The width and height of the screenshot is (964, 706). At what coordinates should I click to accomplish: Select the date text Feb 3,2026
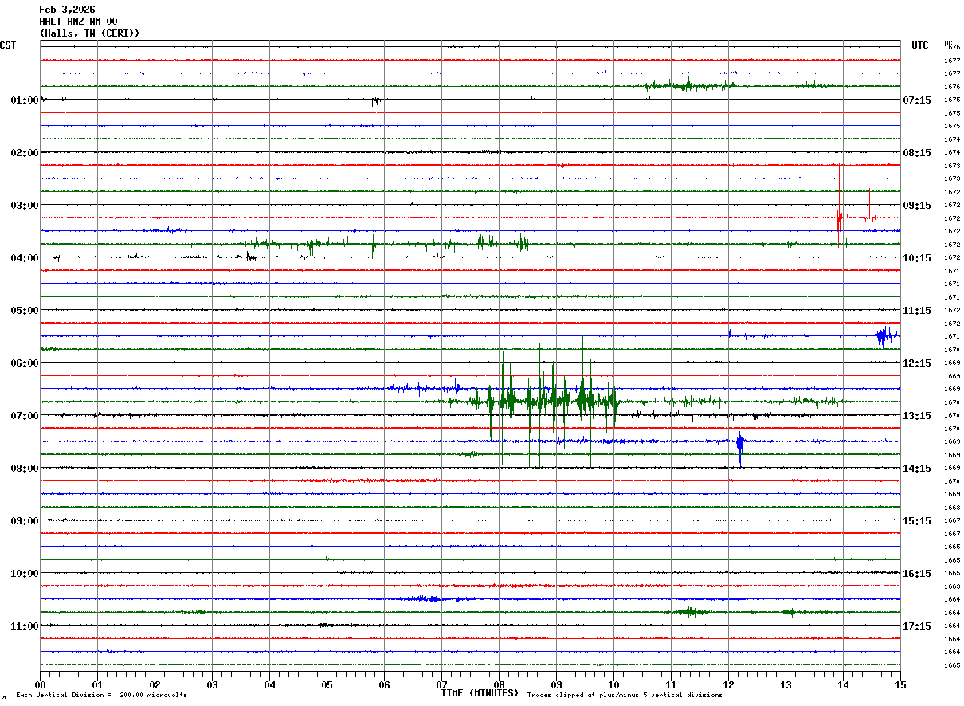pyautogui.click(x=67, y=10)
